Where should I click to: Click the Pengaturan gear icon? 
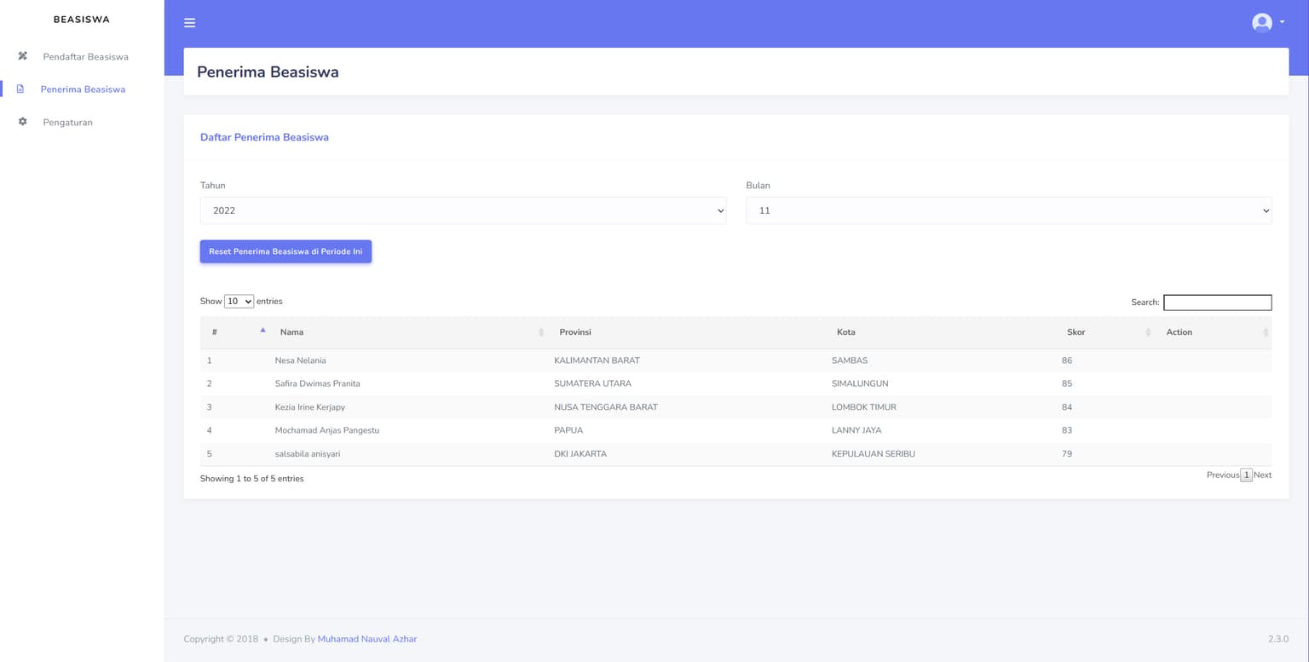tap(23, 122)
